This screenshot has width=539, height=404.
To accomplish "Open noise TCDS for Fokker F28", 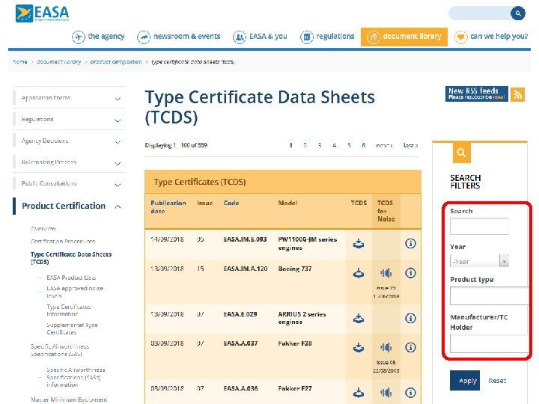I will point(386,347).
